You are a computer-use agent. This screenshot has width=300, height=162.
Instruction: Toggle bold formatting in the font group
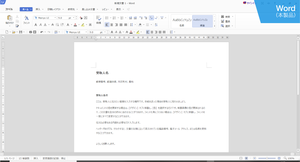pos(36,25)
